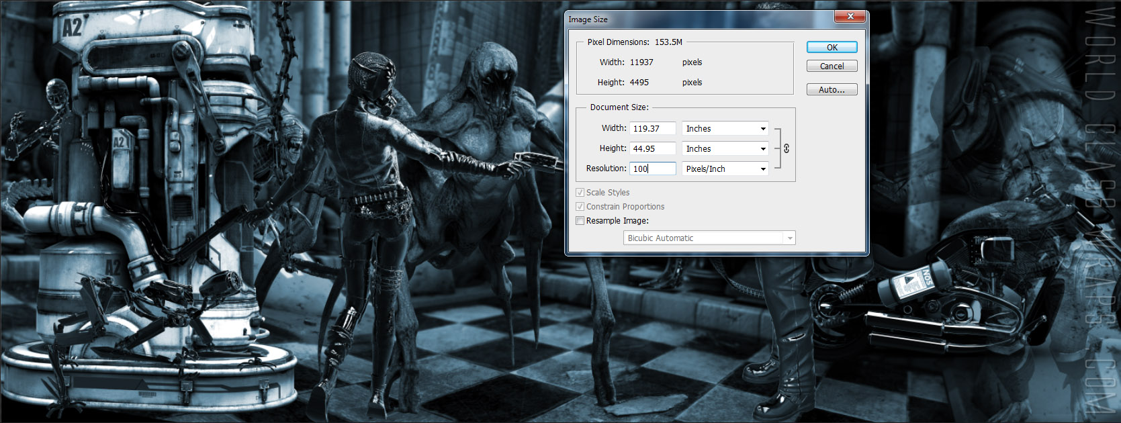Click the pixel Width value 11937
Viewport: 1121px width, 423px height.
(641, 62)
